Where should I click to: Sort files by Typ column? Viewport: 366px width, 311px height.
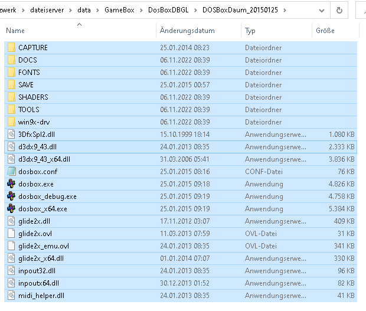coord(250,31)
